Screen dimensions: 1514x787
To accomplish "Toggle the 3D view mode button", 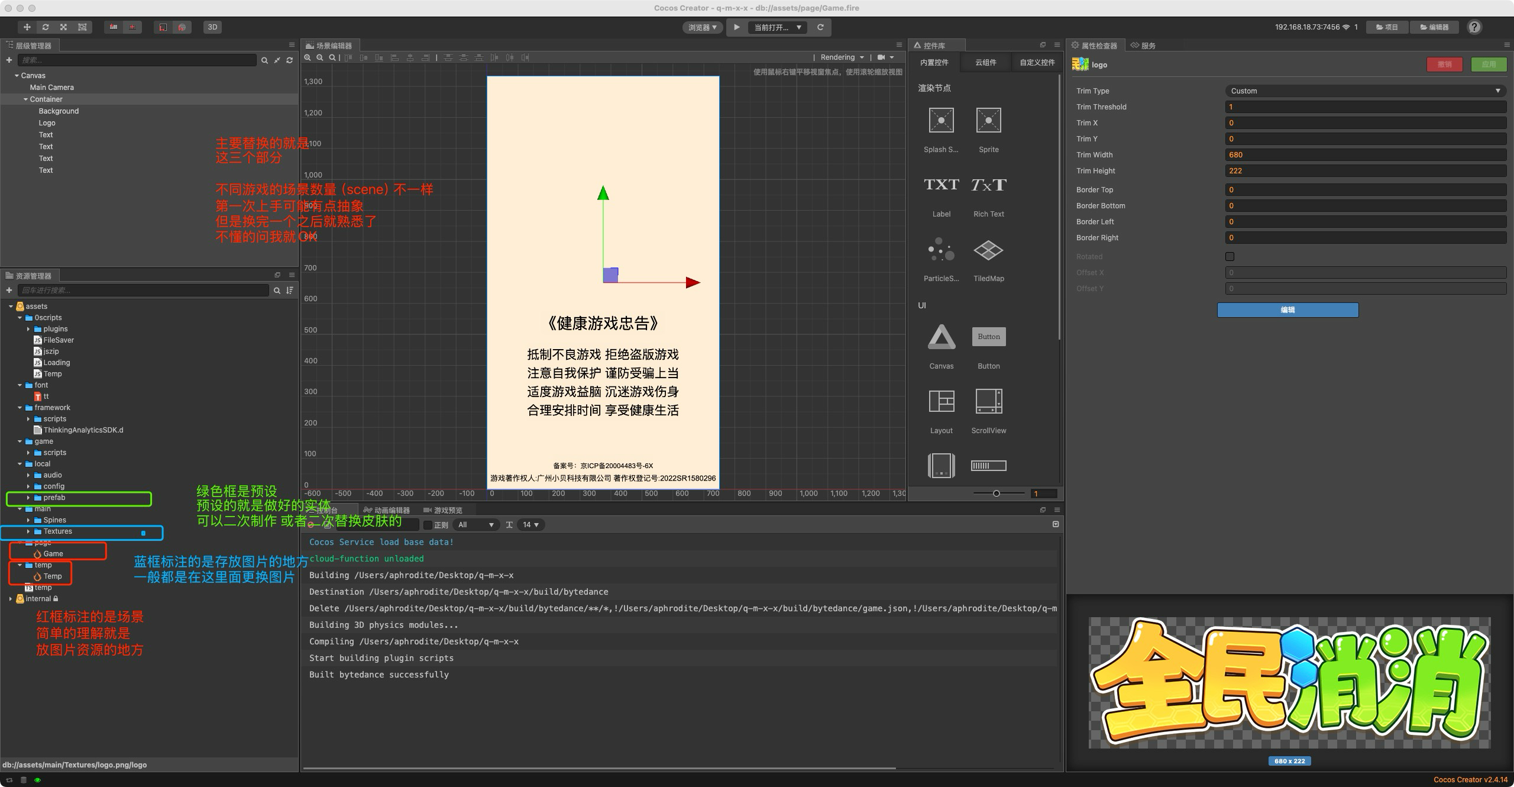I will (212, 27).
